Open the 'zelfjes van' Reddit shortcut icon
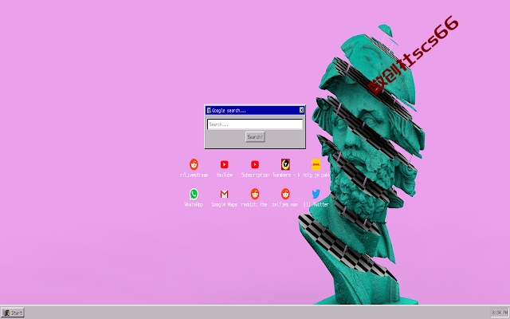 tap(285, 194)
